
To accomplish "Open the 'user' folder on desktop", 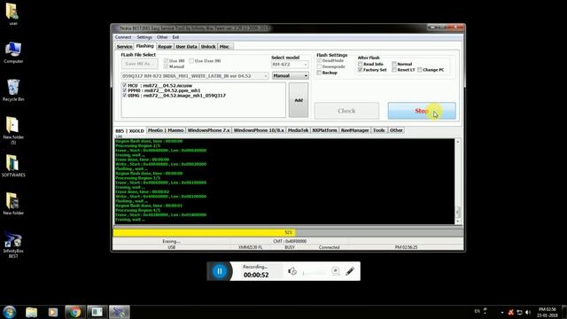I will 13,14.
